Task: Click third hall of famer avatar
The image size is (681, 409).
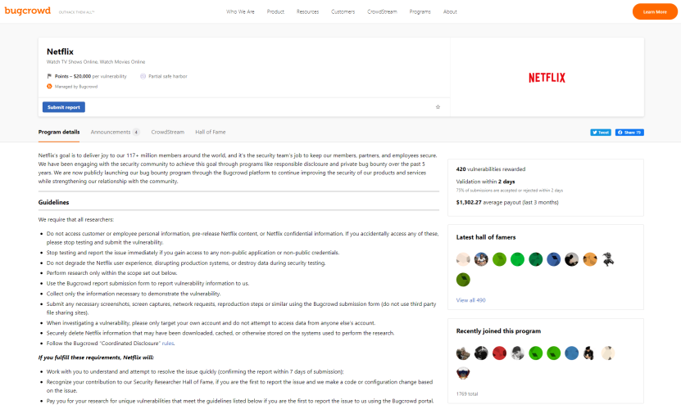Action: [x=499, y=259]
